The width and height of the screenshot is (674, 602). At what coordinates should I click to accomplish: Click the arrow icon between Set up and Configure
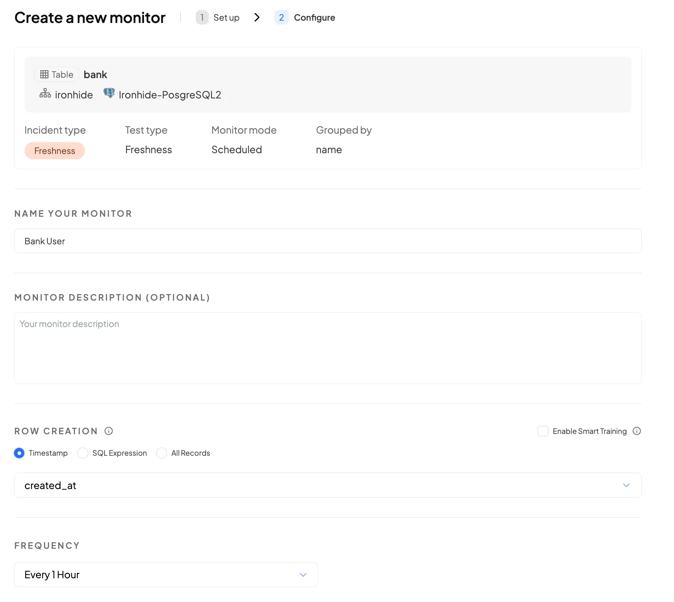coord(257,18)
